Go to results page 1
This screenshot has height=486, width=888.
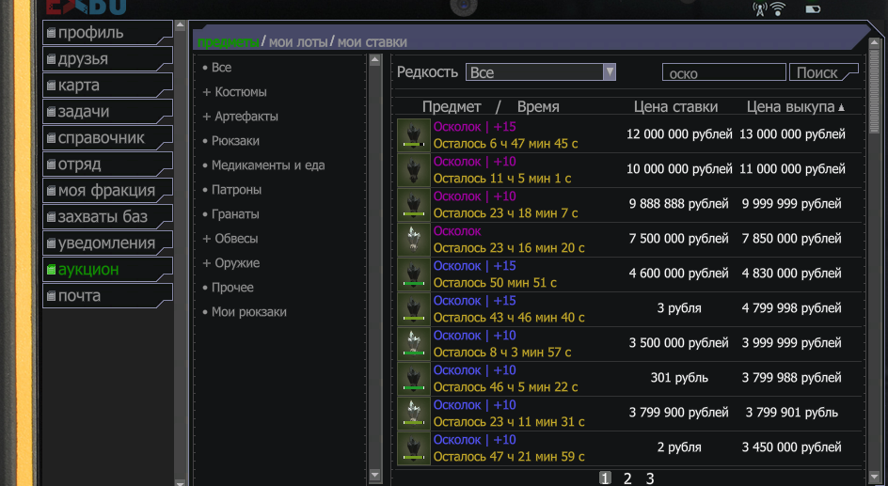[605, 478]
